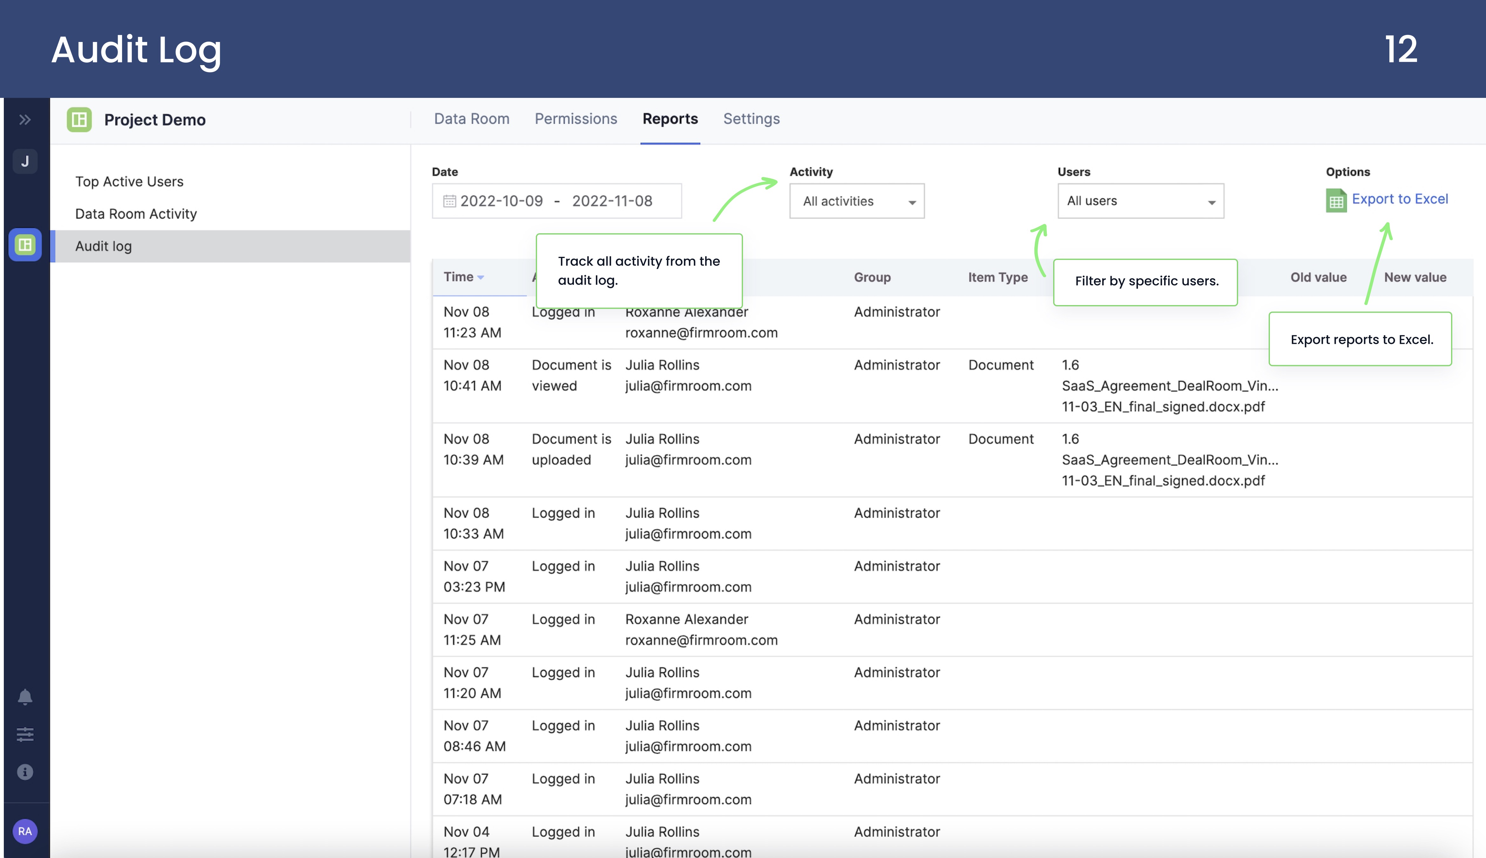Screen dimensions: 1486x858
Task: Click file name in Document is viewed row
Action: click(1169, 386)
